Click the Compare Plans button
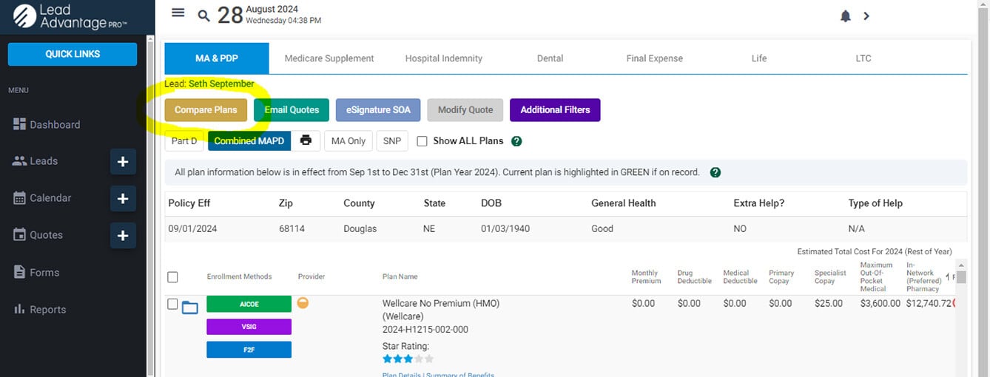This screenshot has height=377, width=990. tap(206, 109)
